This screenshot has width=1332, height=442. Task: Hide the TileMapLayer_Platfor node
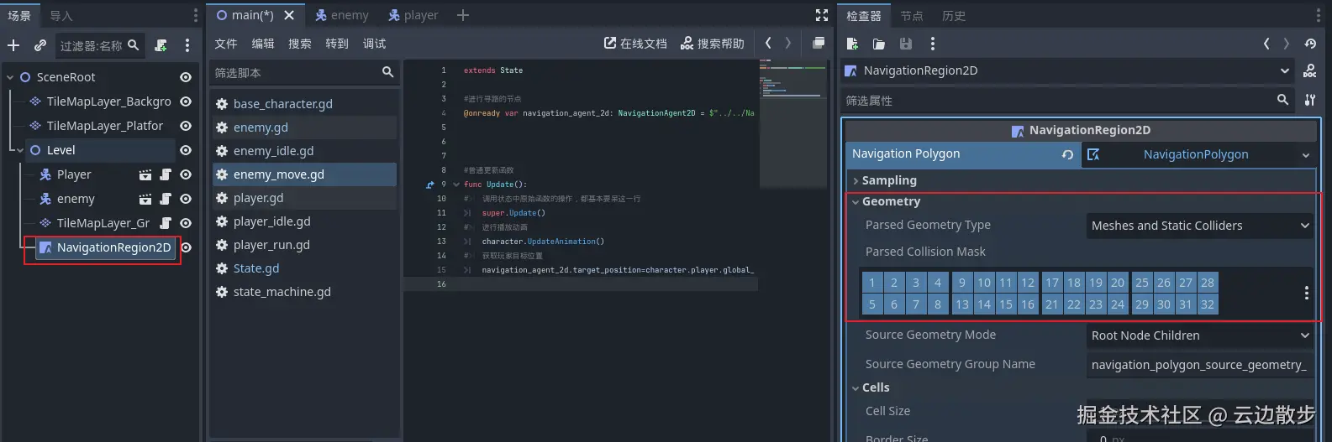coord(186,126)
